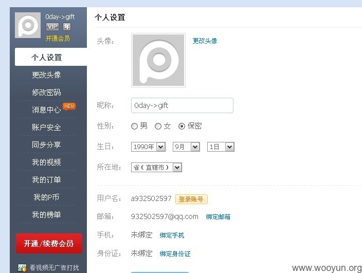Open the 1日 birth day dropdown
The width and height of the screenshot is (362, 273).
(221, 147)
